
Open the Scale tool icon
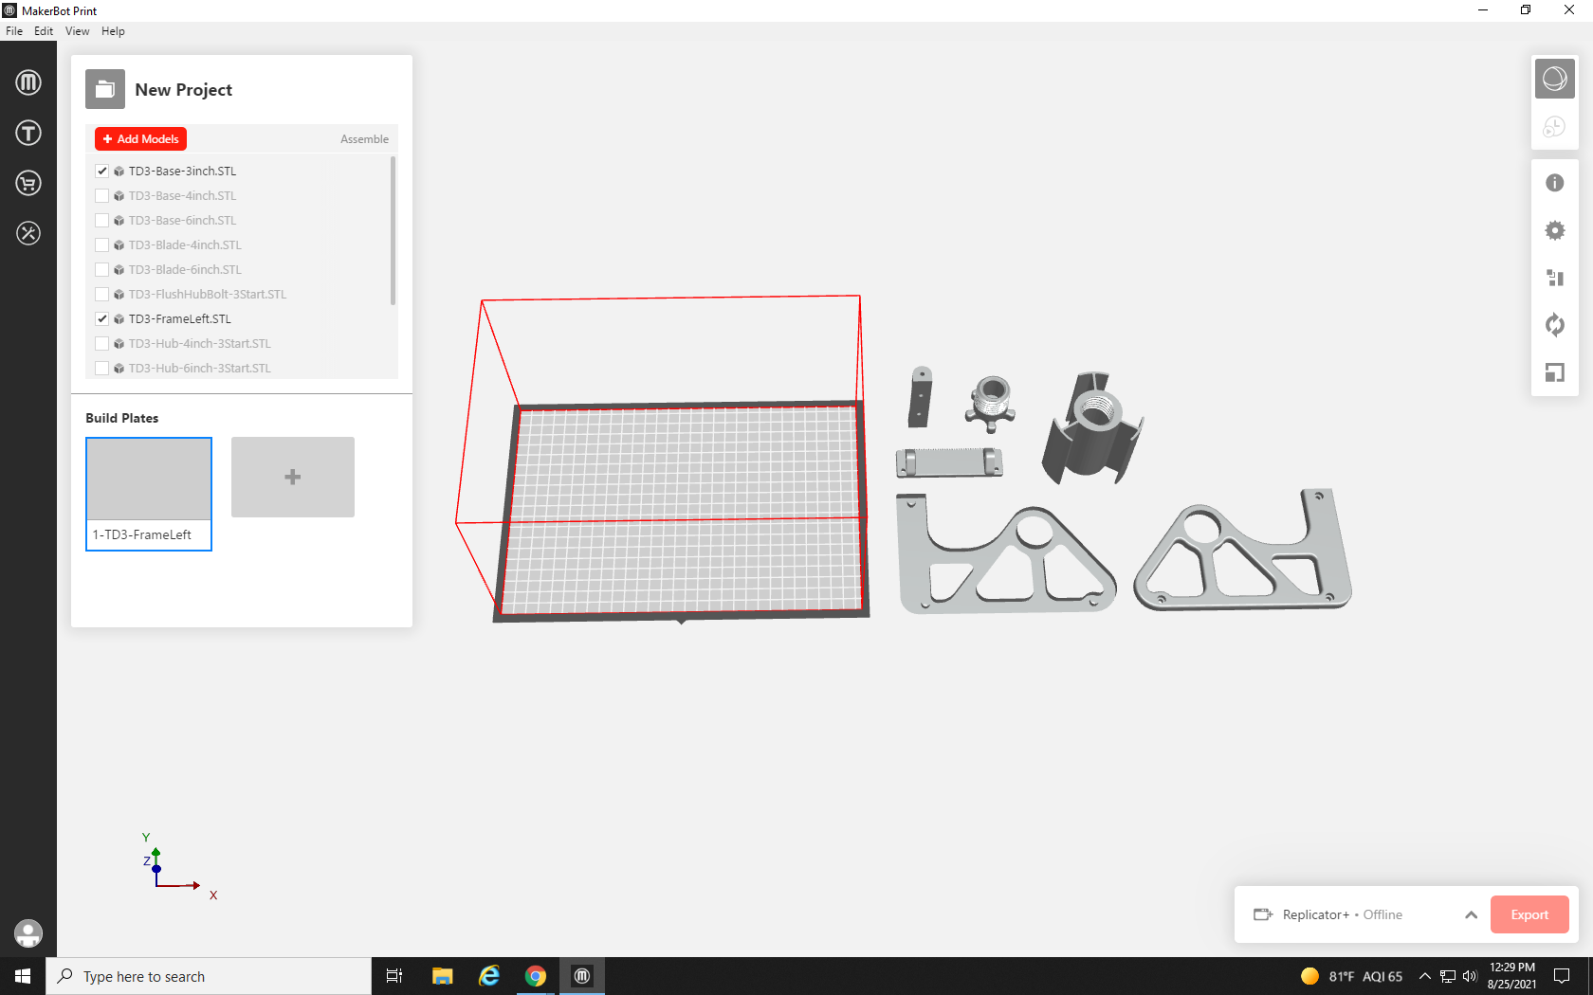(x=1555, y=372)
